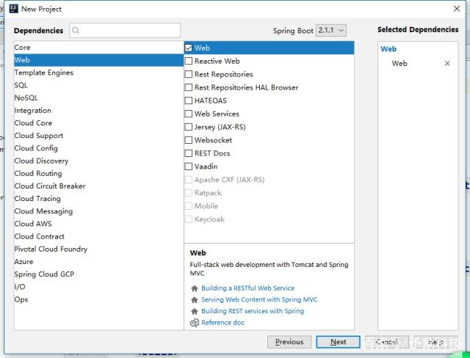470x358 pixels.
Task: Check the Websocket dependency
Action: click(189, 140)
